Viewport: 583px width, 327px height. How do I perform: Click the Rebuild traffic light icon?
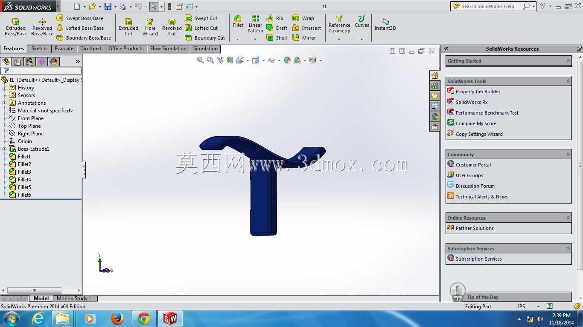(169, 6)
